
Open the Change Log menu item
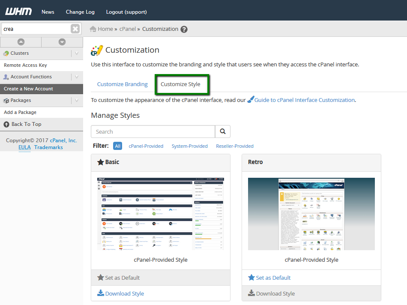click(x=80, y=12)
